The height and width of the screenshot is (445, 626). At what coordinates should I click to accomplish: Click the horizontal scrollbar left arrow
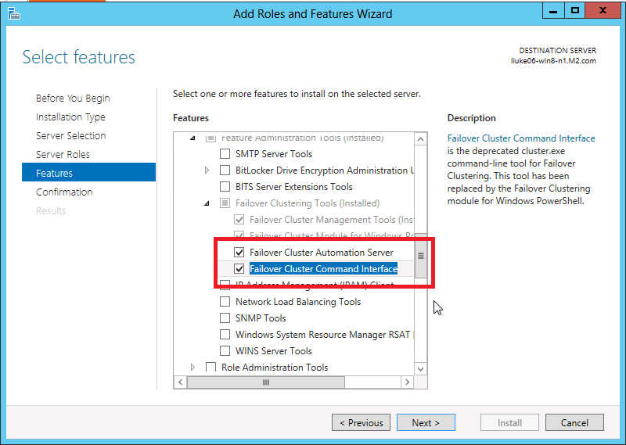(x=181, y=382)
